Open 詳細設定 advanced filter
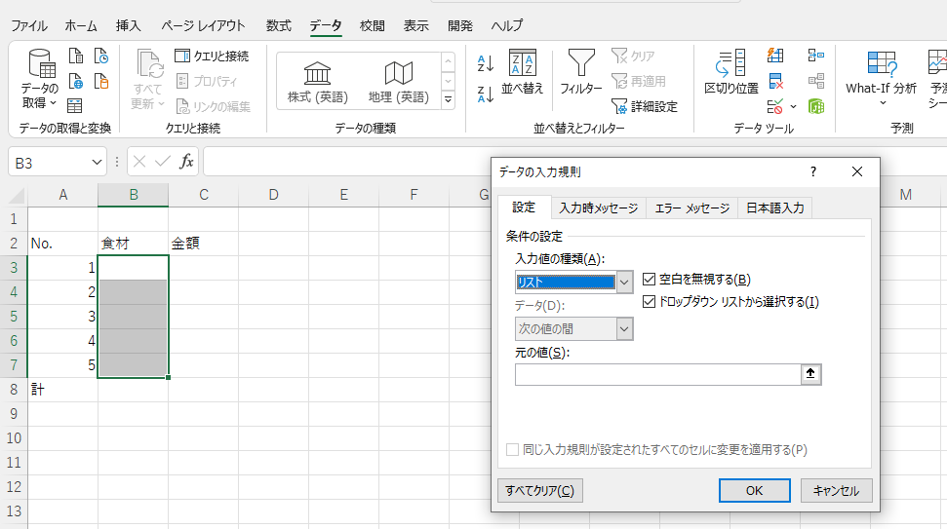 pyautogui.click(x=645, y=107)
